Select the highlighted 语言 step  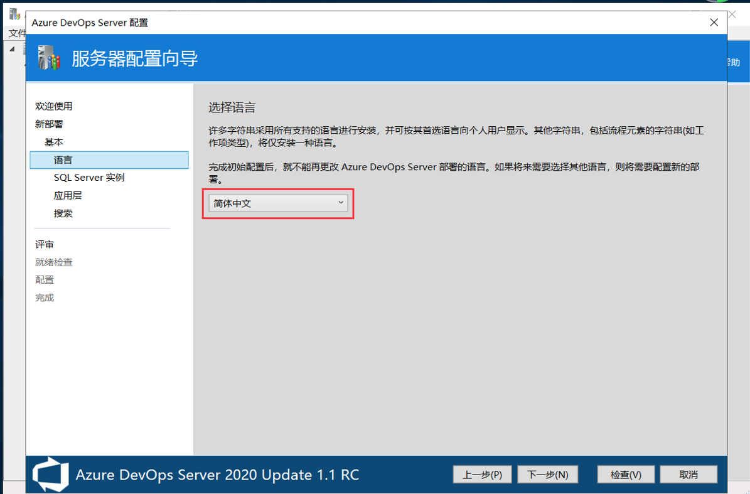(x=109, y=159)
